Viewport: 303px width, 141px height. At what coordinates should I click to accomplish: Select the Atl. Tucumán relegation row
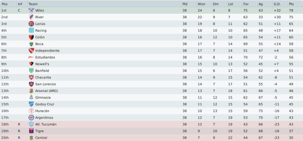[151, 124]
